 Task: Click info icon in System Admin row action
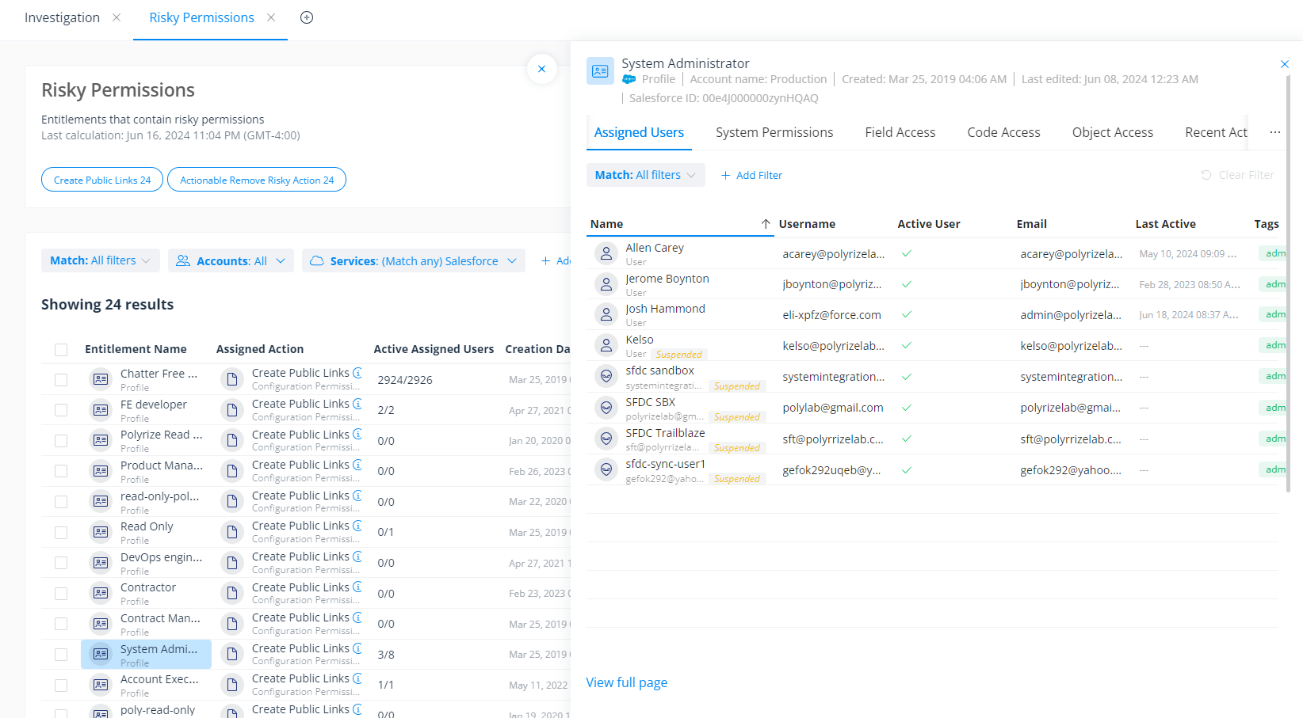[357, 648]
